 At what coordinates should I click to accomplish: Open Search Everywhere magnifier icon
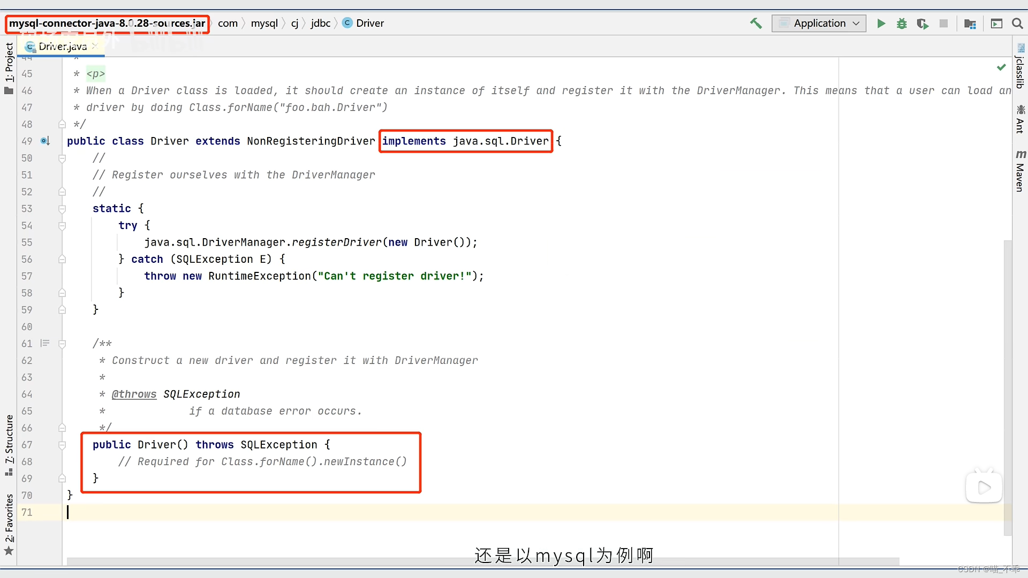point(1017,24)
